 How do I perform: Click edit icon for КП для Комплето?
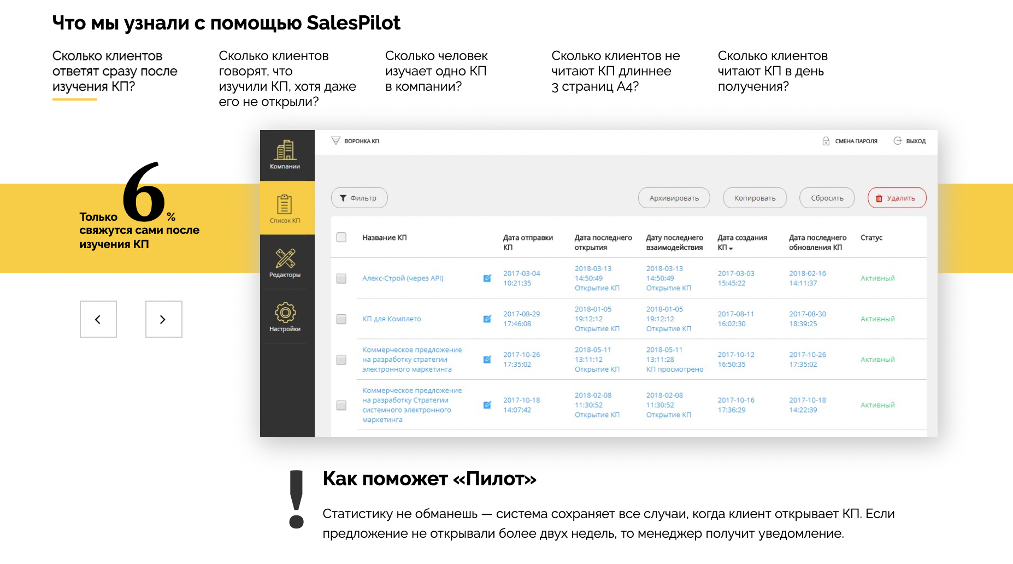coord(487,319)
